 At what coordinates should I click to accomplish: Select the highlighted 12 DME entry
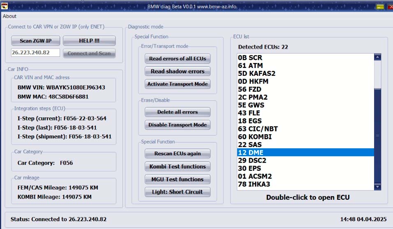(x=305, y=152)
